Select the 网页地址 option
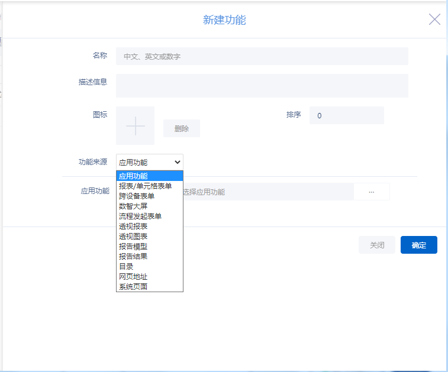This screenshot has height=372, width=448. (x=150, y=276)
